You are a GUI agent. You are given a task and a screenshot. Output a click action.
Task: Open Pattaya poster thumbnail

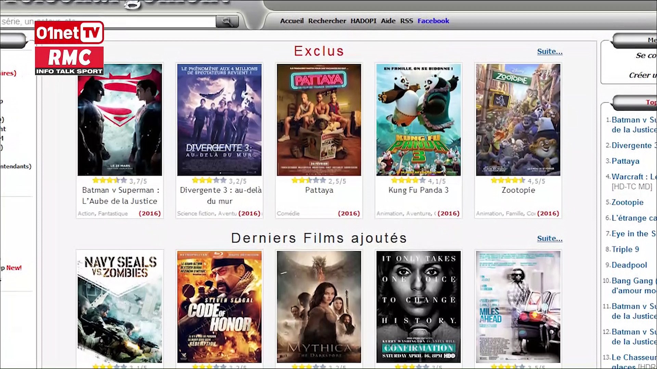point(319,120)
